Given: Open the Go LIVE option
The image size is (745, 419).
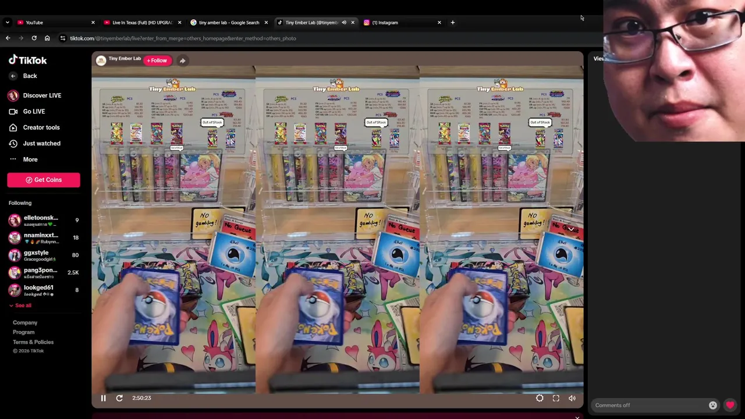Looking at the screenshot, I should click(x=27, y=111).
